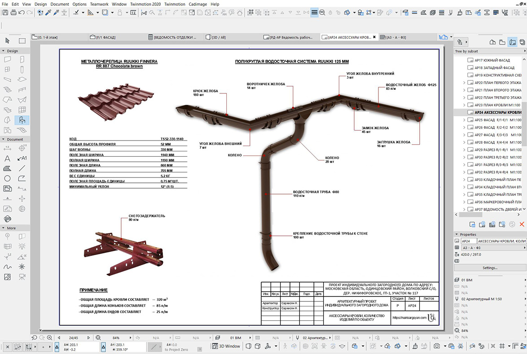This screenshot has width=527, height=354.
Task: Select the Spline tool
Action: [x=7, y=267]
